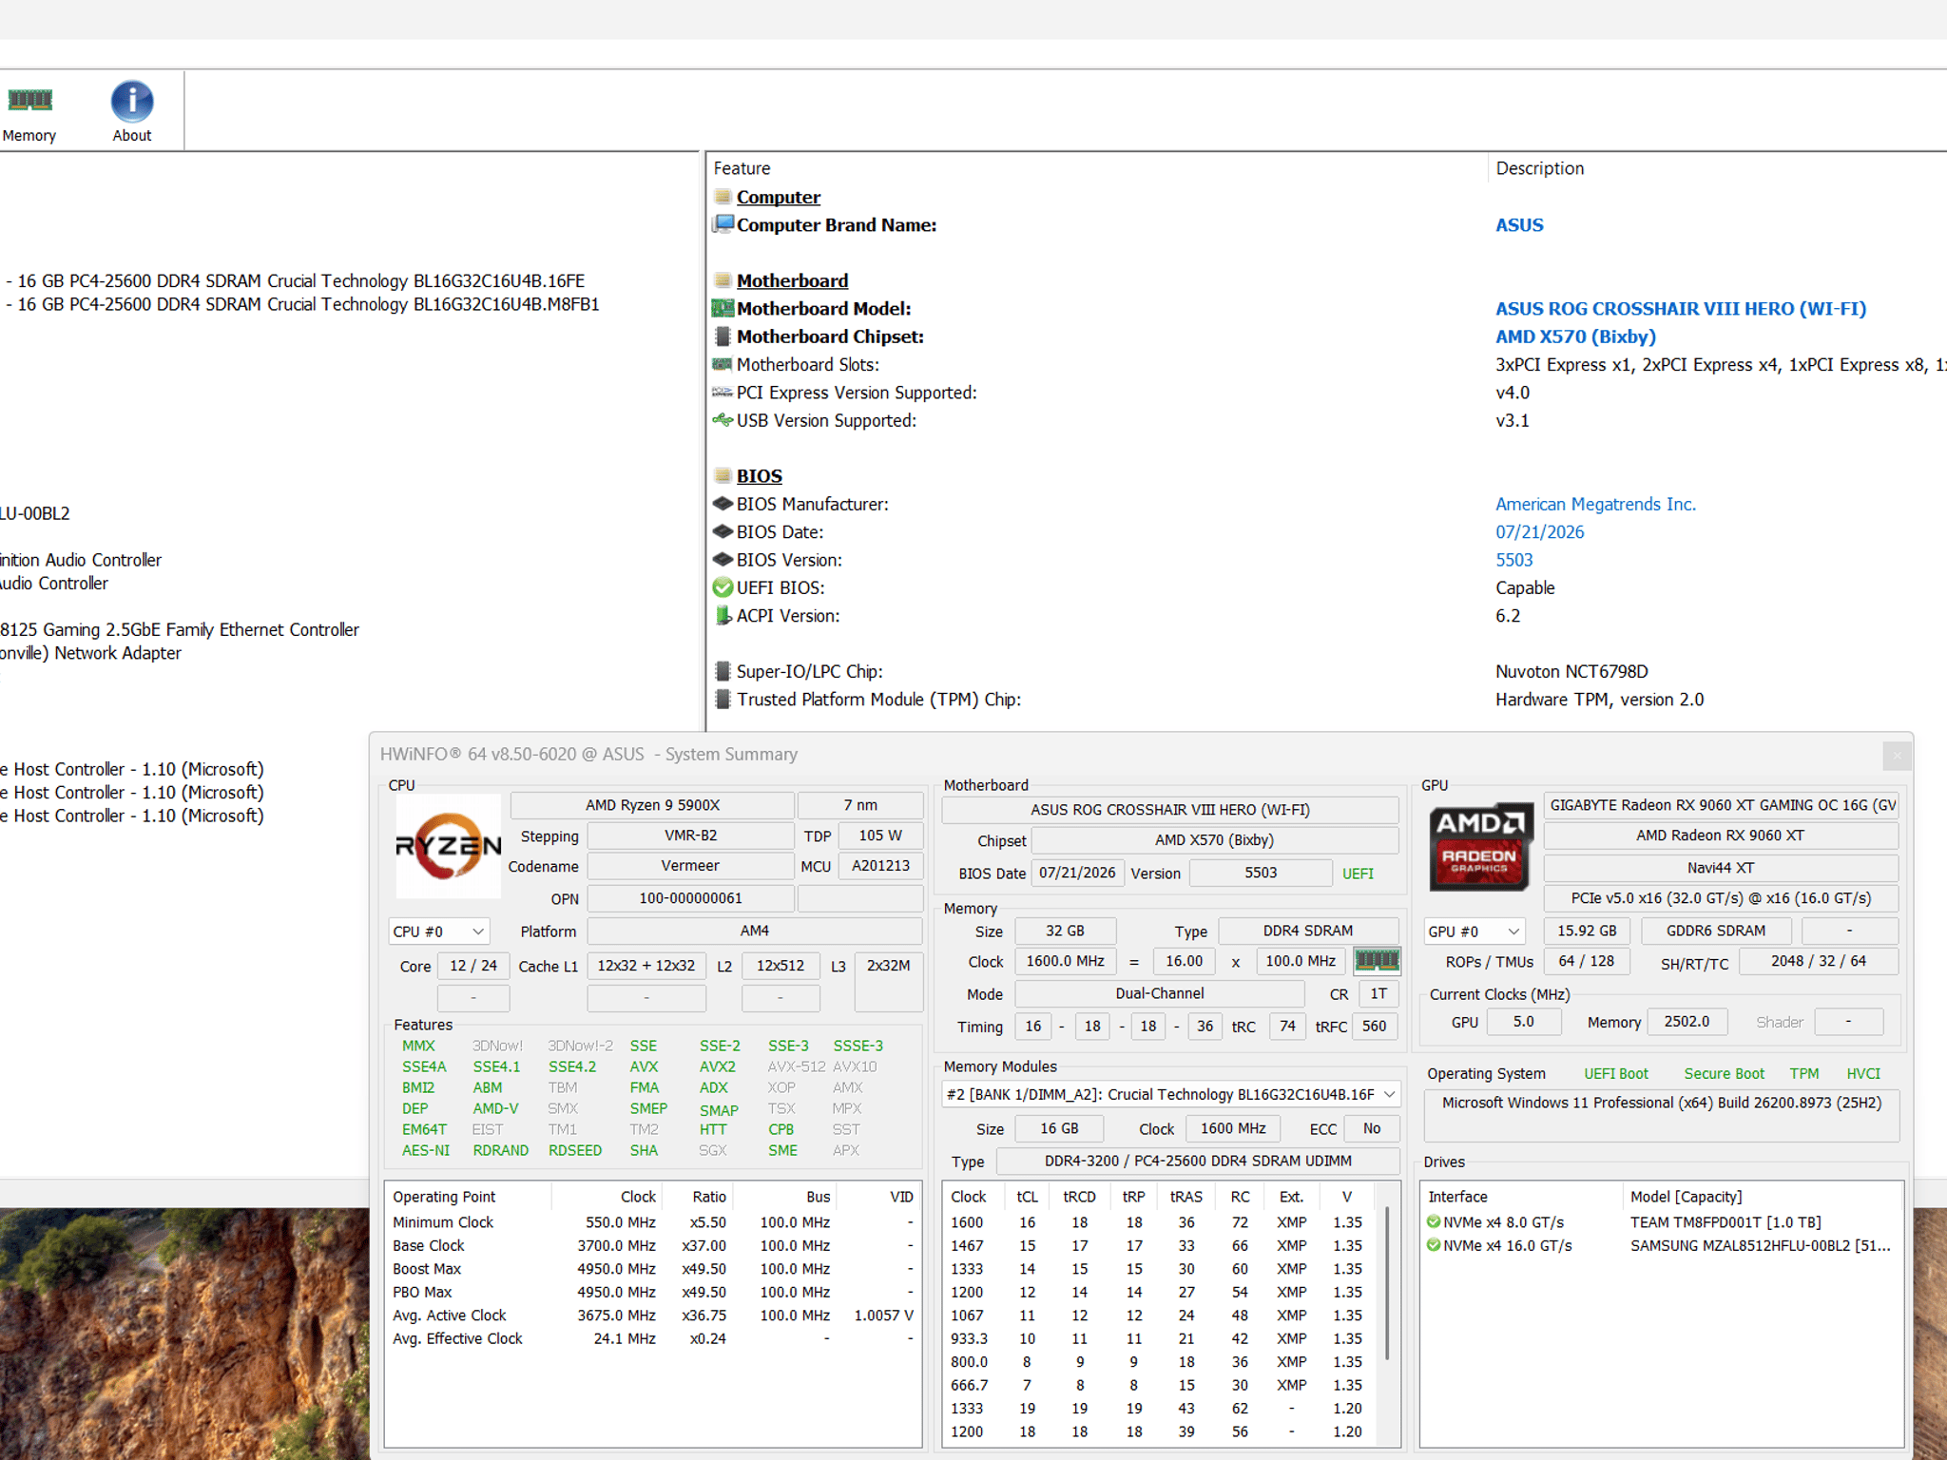Click the Navi44 XT GPU codename field
Image resolution: width=1947 pixels, height=1460 pixels.
[1722, 868]
